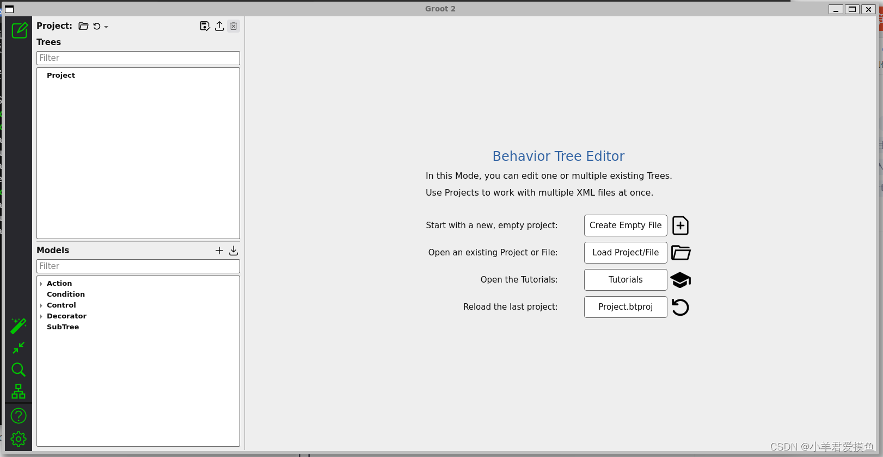The image size is (883, 457).
Task: Minimize the Groot 2 window
Action: click(x=836, y=9)
